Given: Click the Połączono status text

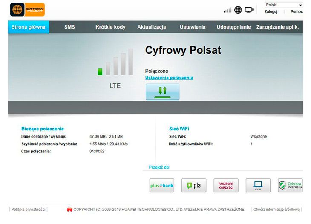Looking at the screenshot, I should 157,71.
